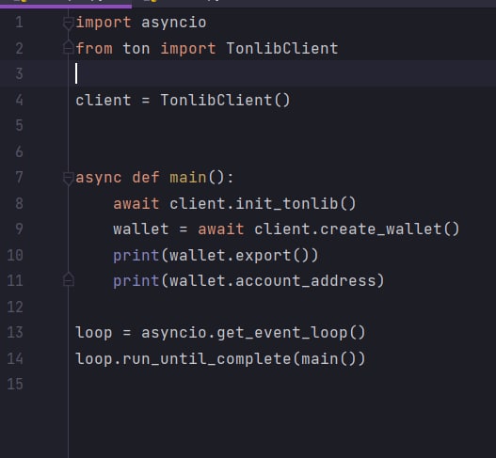Click the fold end marker beside line 11
Screen dimensions: 496x458
pyautogui.click(x=68, y=279)
